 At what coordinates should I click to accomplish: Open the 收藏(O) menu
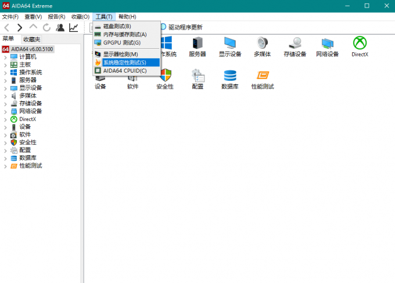coord(80,17)
